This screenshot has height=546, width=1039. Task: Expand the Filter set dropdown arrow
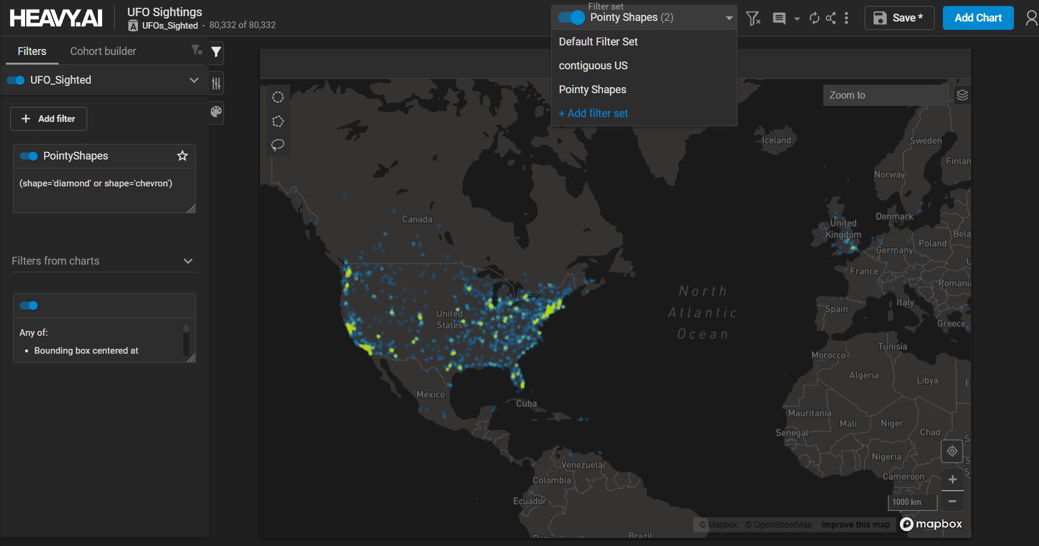point(728,19)
